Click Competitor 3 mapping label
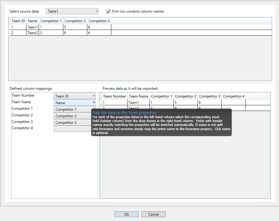 click(22, 122)
